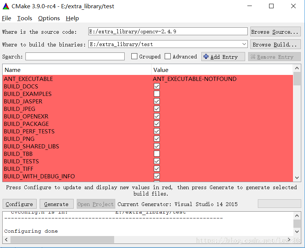Uncheck the BUILD_JPEG checkbox
Screen dimensions: 305x248
tap(157, 109)
